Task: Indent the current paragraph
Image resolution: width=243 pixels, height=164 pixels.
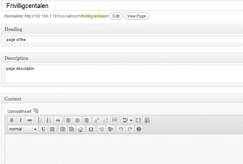Action: [x=111, y=129]
